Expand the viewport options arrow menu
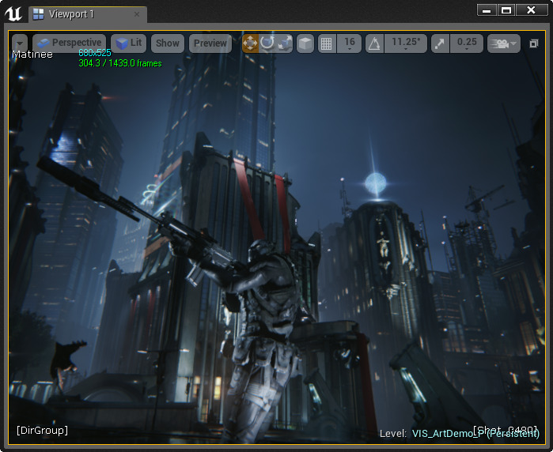Screen dimensions: 553x452 pyautogui.click(x=20, y=43)
